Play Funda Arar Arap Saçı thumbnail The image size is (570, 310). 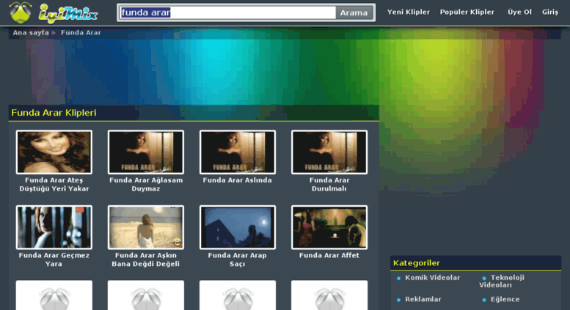pyautogui.click(x=238, y=227)
